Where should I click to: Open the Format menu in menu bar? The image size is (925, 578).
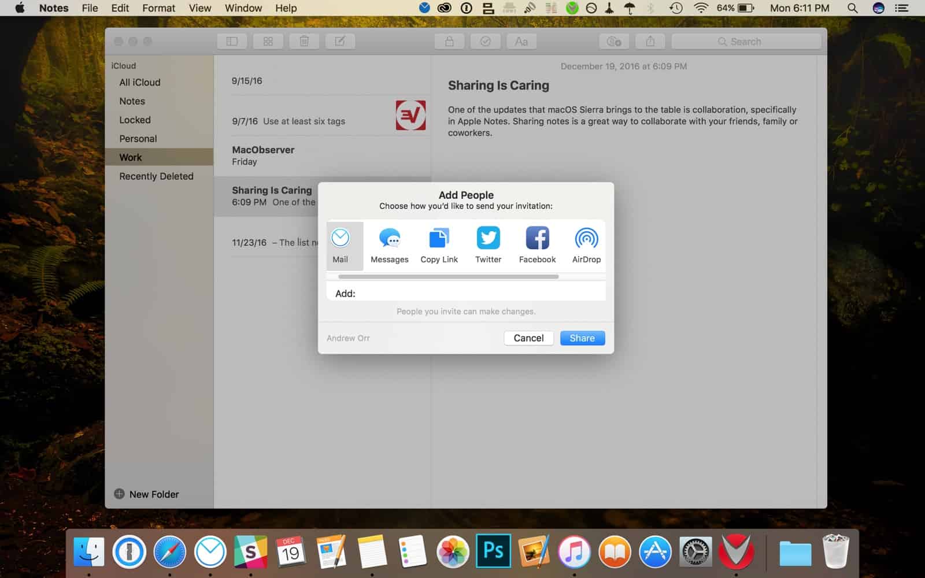[158, 8]
